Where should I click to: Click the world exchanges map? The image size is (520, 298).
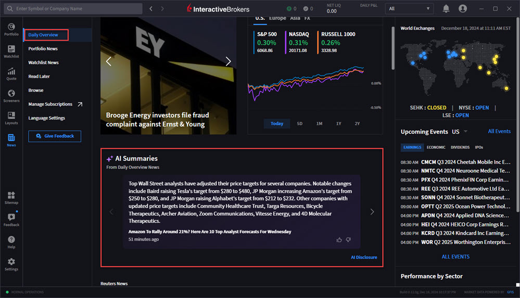click(x=455, y=67)
